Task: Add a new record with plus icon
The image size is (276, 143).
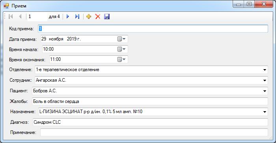Action: click(89, 16)
